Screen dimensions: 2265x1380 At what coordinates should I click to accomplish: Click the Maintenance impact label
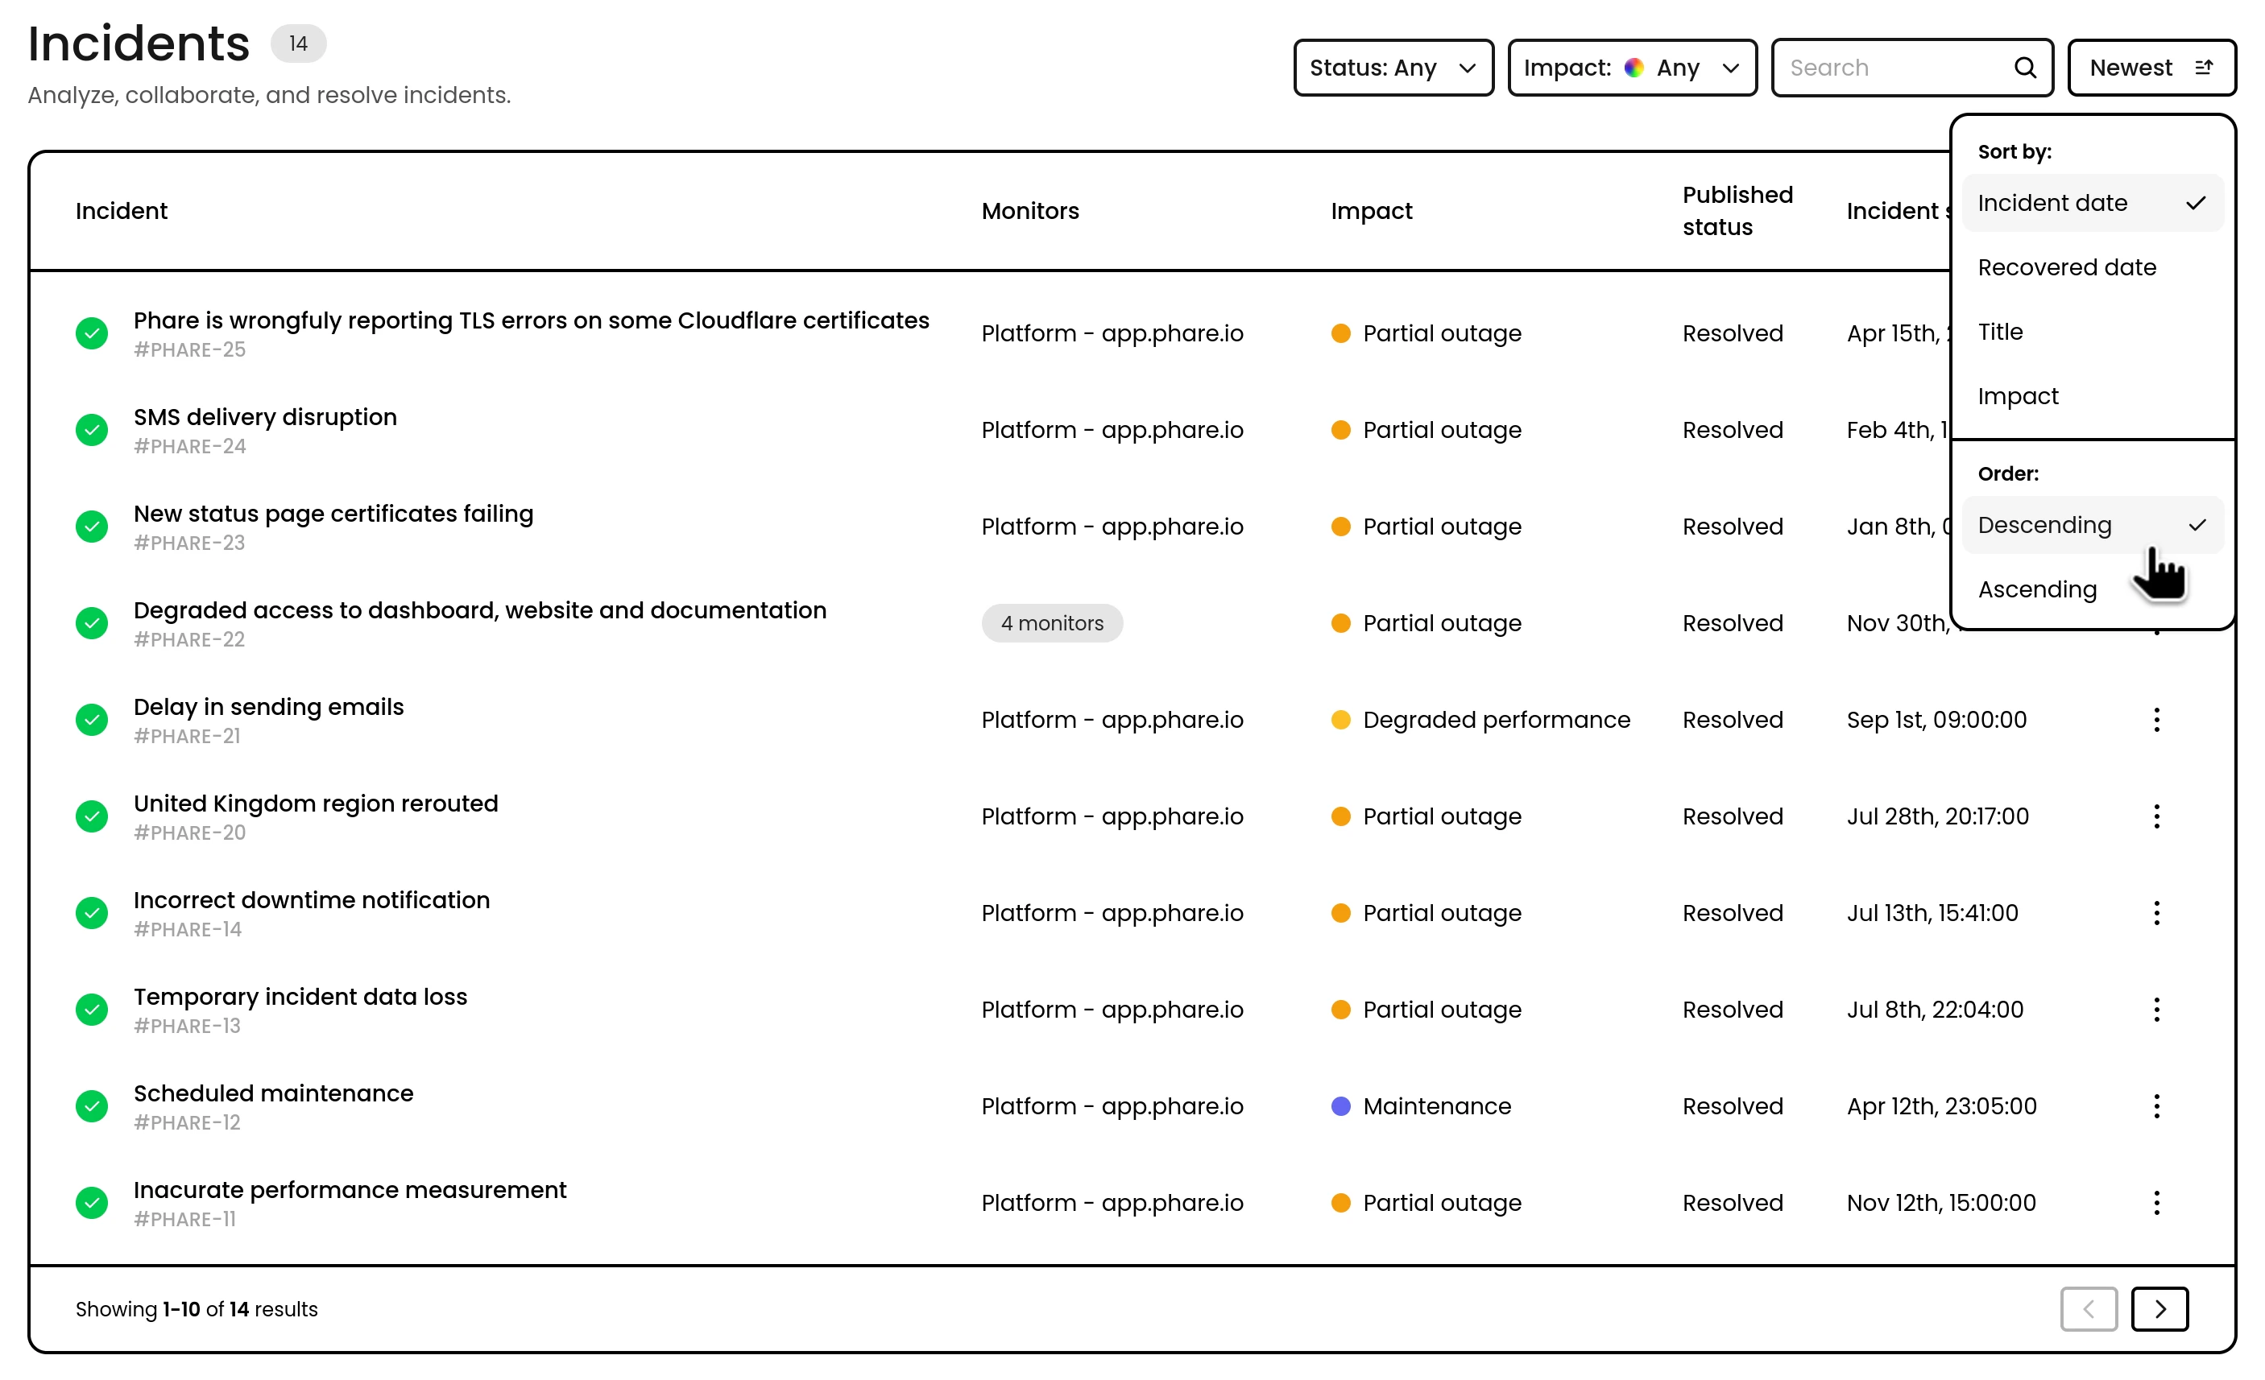pyautogui.click(x=1436, y=1105)
